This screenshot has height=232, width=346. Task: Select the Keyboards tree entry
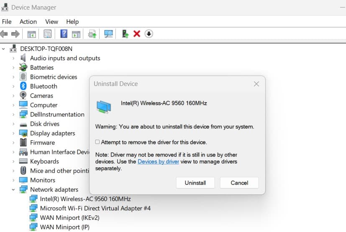pos(44,161)
